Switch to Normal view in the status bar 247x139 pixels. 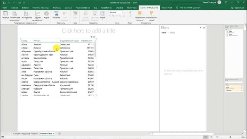point(205,137)
